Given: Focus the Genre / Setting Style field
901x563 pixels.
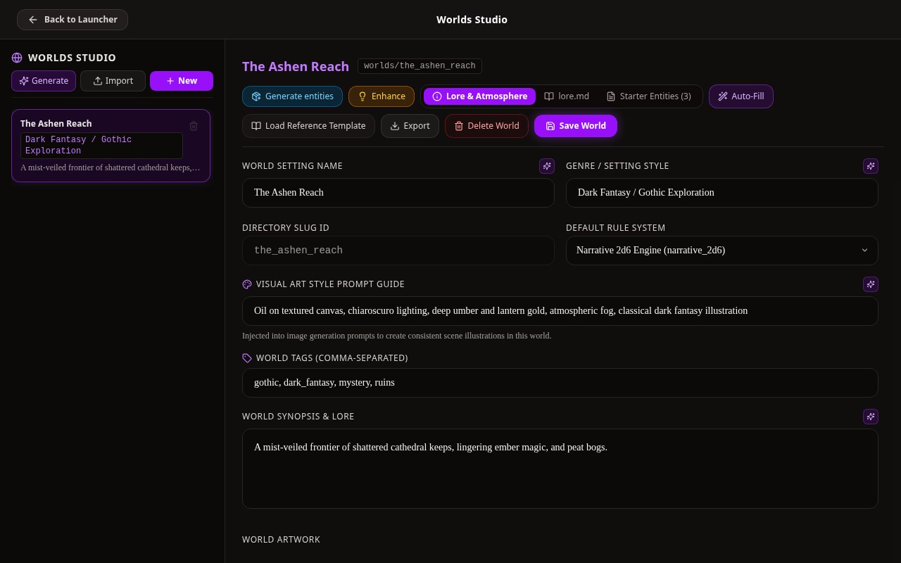Looking at the screenshot, I should point(722,193).
